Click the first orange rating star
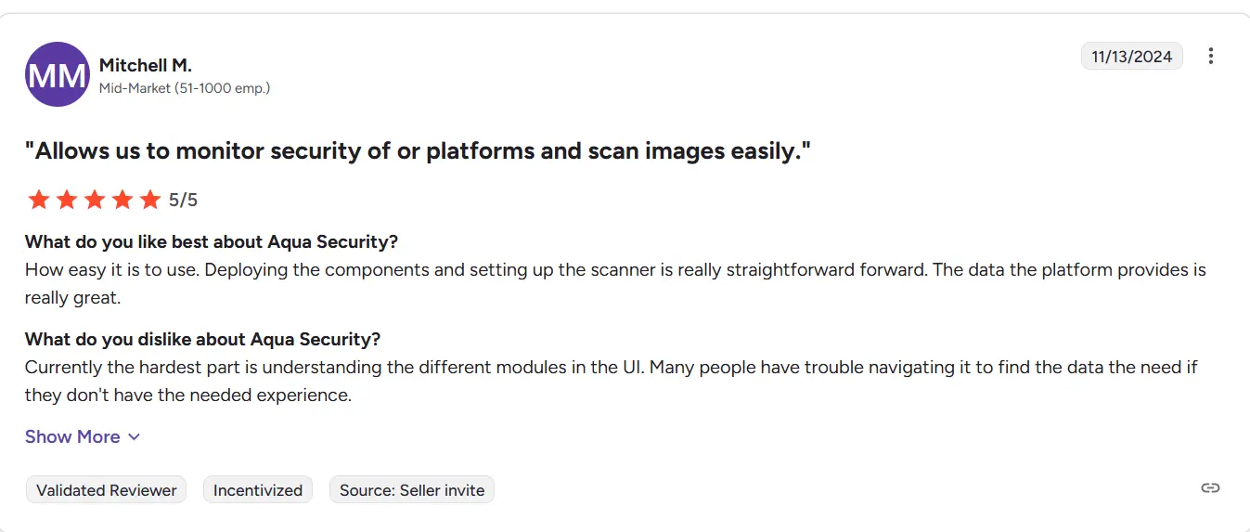The height and width of the screenshot is (532, 1250). 38,200
